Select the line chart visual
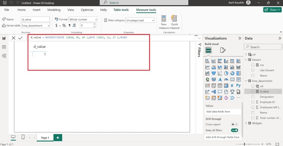Image resolution: width=283 pixels, height=146 pixels. [208, 67]
